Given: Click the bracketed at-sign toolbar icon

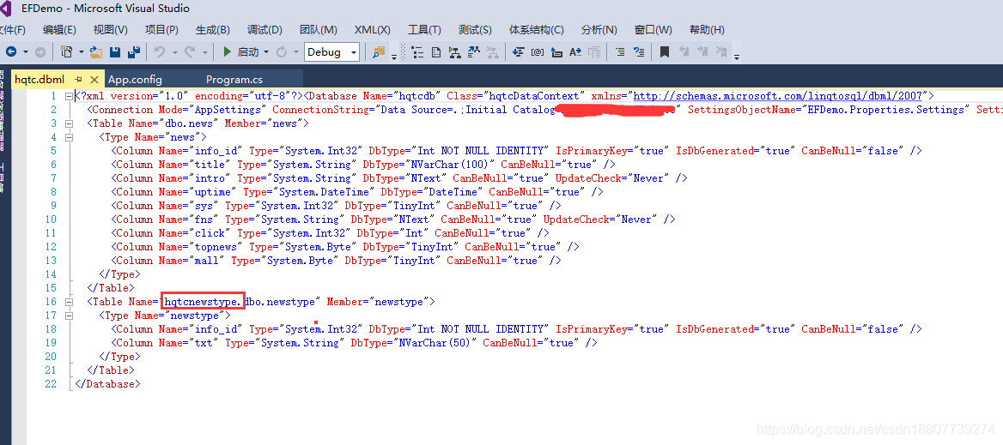Looking at the screenshot, I should (x=538, y=52).
